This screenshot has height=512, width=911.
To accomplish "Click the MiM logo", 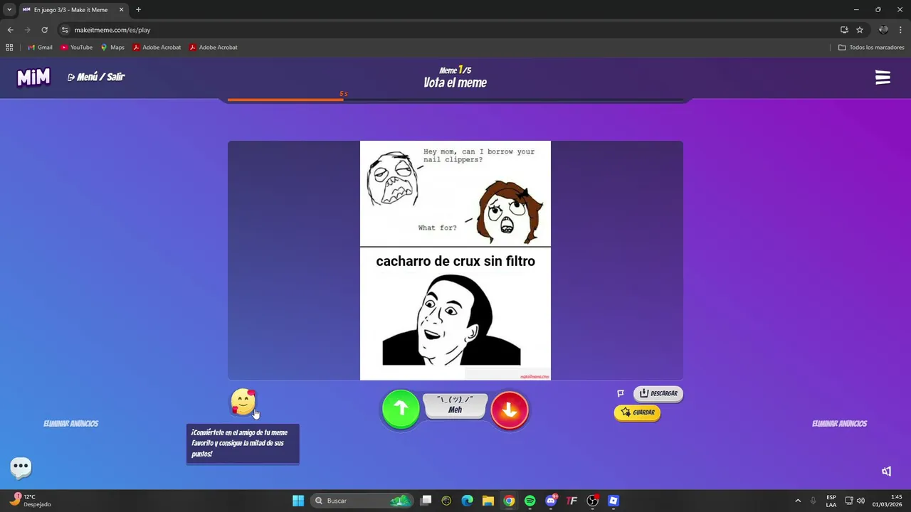I will tap(33, 77).
